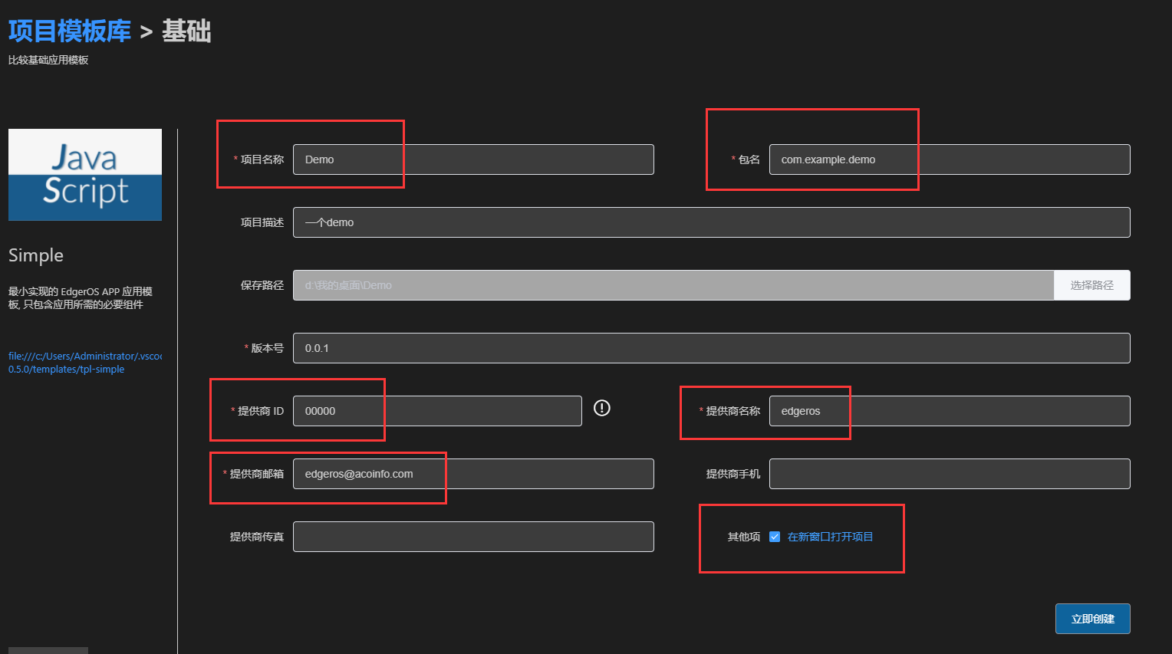
Task: Click the 项目描述 label
Action: [x=262, y=222]
